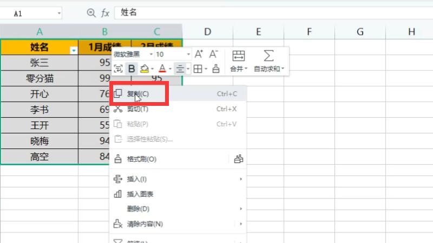Viewport: 433px width, 243px height.
Task: Click the increase font size icon
Action: pos(199,54)
